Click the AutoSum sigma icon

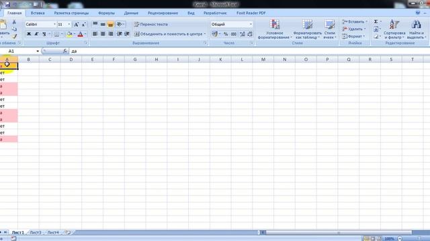coord(376,21)
